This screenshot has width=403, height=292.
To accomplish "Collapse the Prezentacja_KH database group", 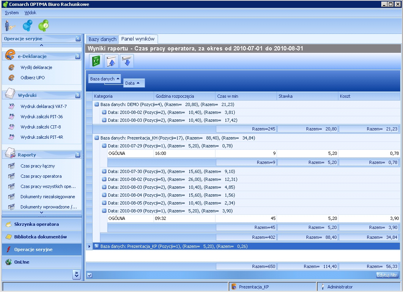I will [x=97, y=138].
